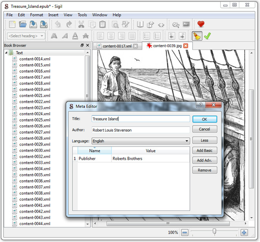Image resolution: width=260 pixels, height=242 pixels.
Task: Open the Insert menu
Action: point(53,15)
